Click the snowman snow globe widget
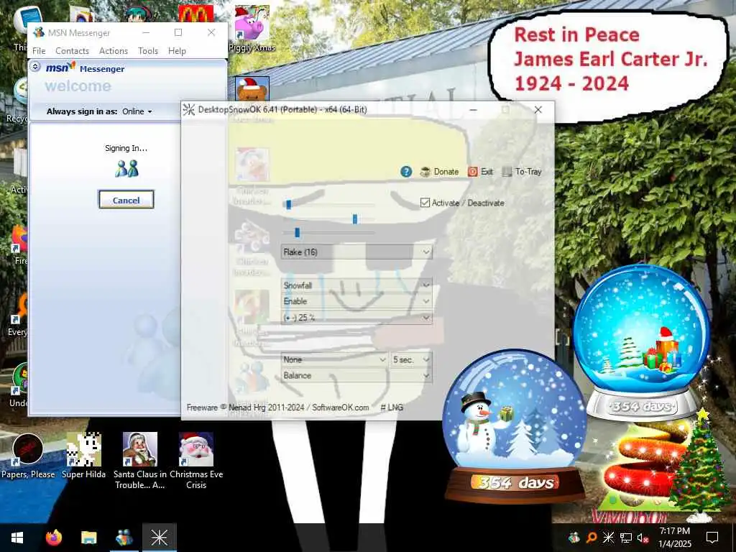The height and width of the screenshot is (552, 736). click(x=515, y=426)
